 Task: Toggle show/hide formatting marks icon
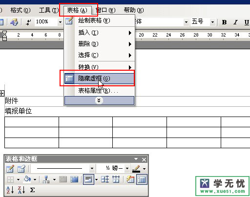pyautogui.click(x=28, y=22)
